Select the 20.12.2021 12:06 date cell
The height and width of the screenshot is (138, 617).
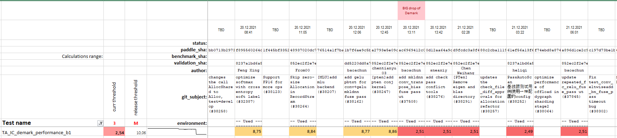(x=357, y=30)
